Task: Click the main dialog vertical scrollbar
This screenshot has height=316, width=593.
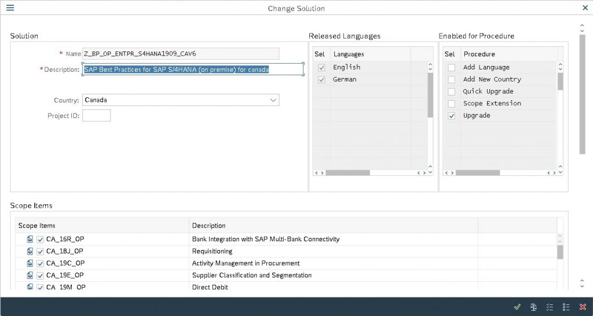Action: pos(583,94)
